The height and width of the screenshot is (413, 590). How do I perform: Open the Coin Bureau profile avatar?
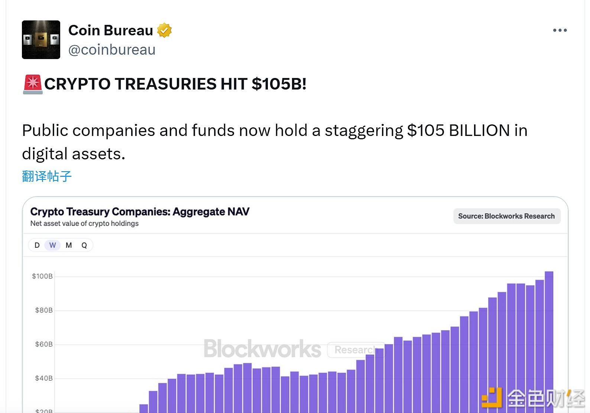(x=41, y=40)
